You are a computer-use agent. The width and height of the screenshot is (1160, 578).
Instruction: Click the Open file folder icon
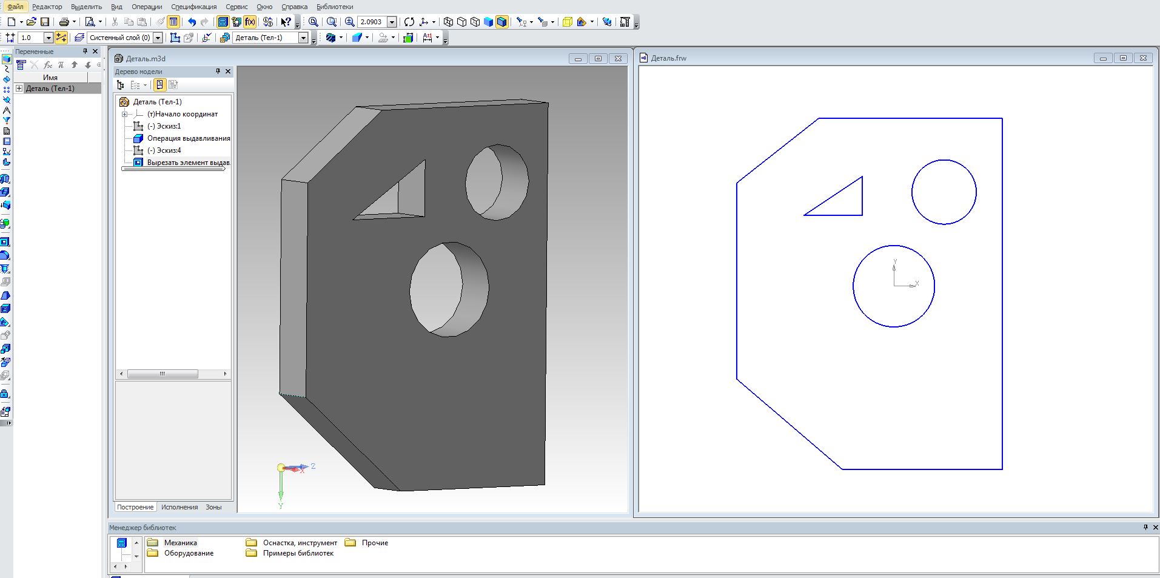coord(31,22)
